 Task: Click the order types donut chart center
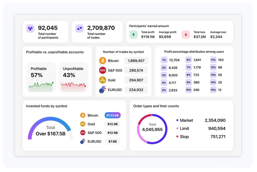pos(152,129)
